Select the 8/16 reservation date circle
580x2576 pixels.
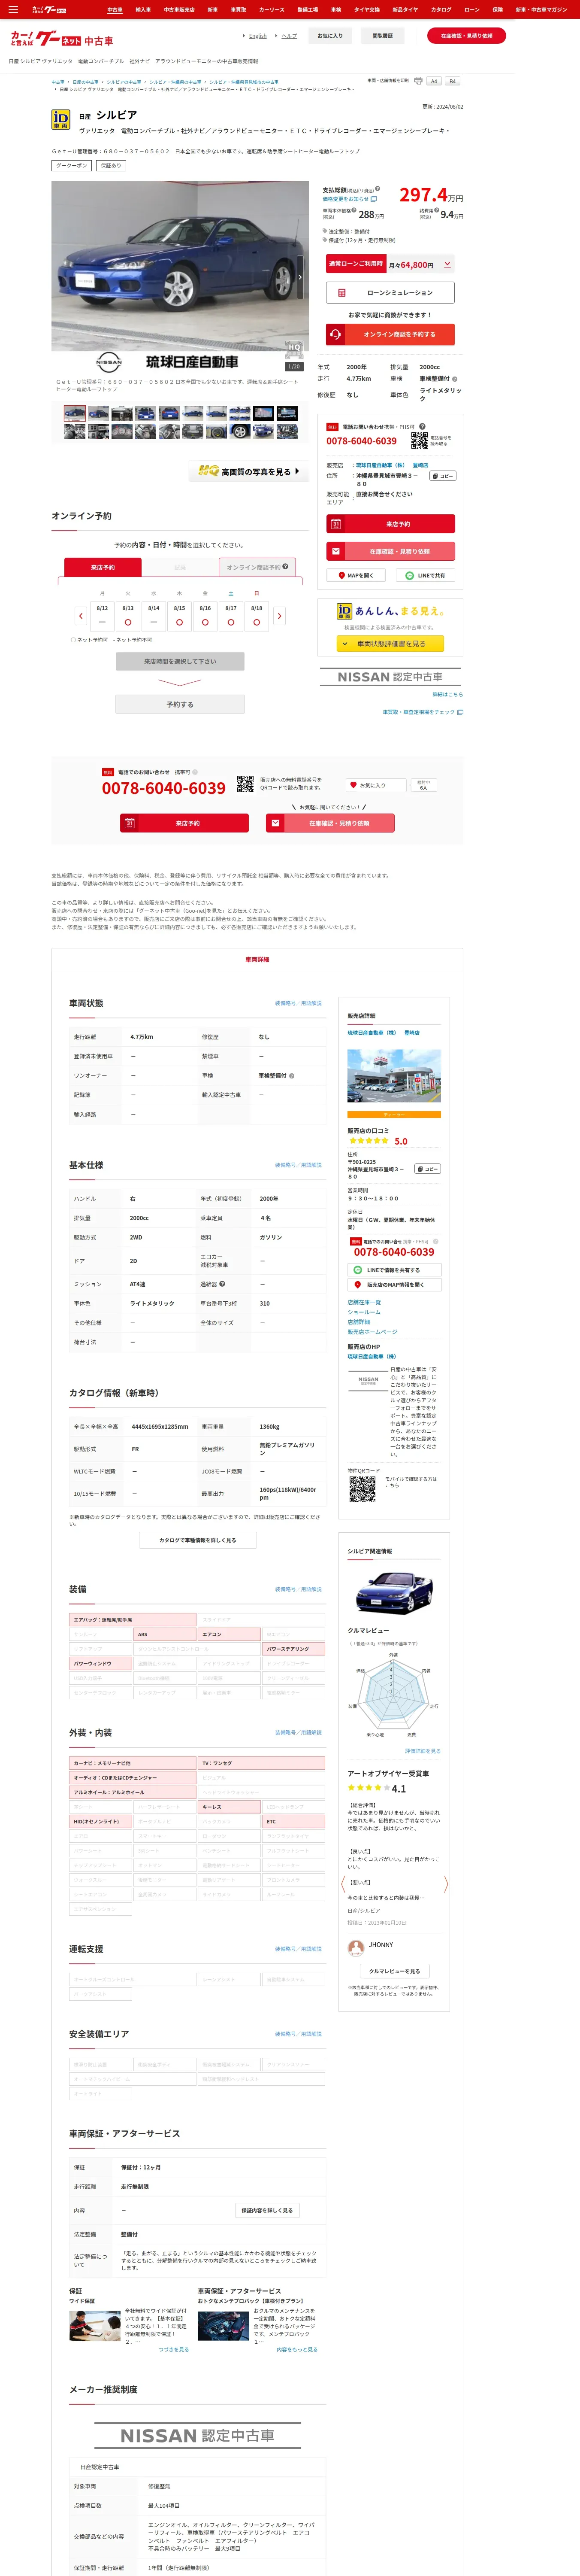click(x=205, y=622)
